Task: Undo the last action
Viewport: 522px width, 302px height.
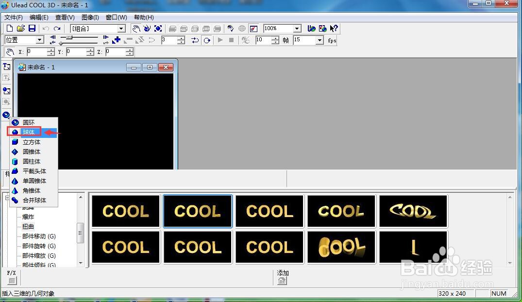Action: tap(46, 29)
